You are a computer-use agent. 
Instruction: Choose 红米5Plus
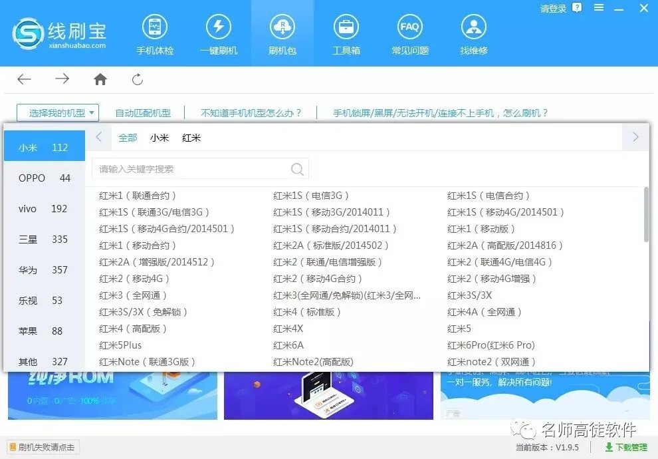[120, 345]
